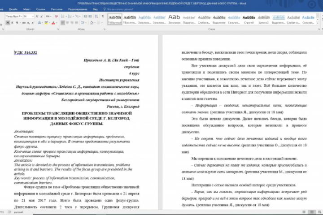Sort text alphabetically icon
The width and height of the screenshot is (323, 215).
point(96,16)
